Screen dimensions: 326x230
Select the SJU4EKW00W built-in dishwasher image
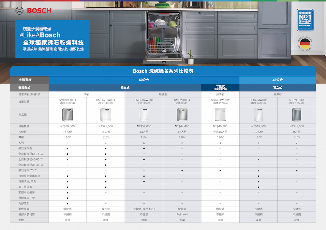[220, 114]
